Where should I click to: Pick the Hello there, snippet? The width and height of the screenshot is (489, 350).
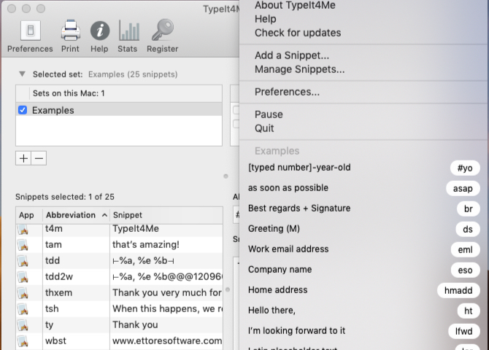click(363, 311)
